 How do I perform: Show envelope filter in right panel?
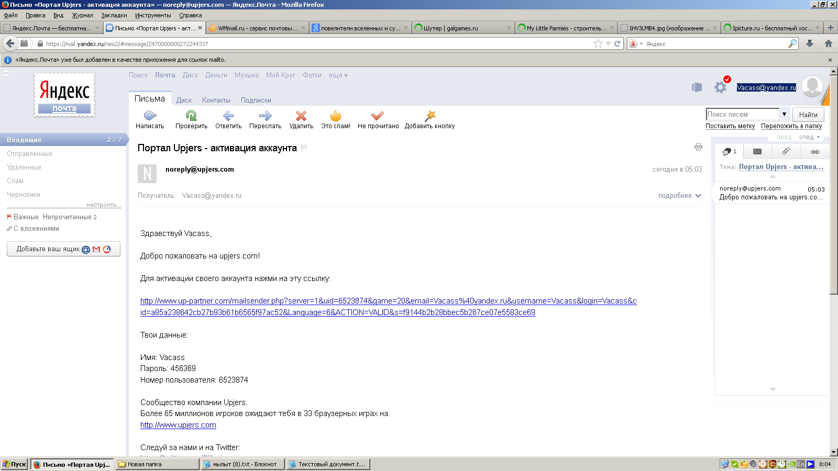757,152
